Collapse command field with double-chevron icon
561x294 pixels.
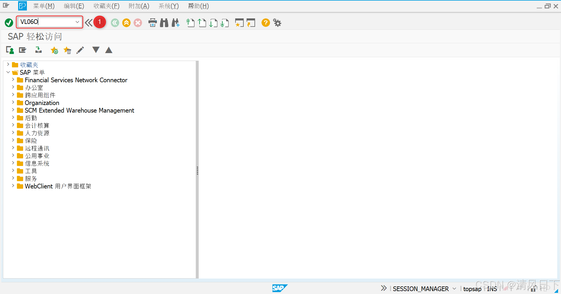click(89, 23)
